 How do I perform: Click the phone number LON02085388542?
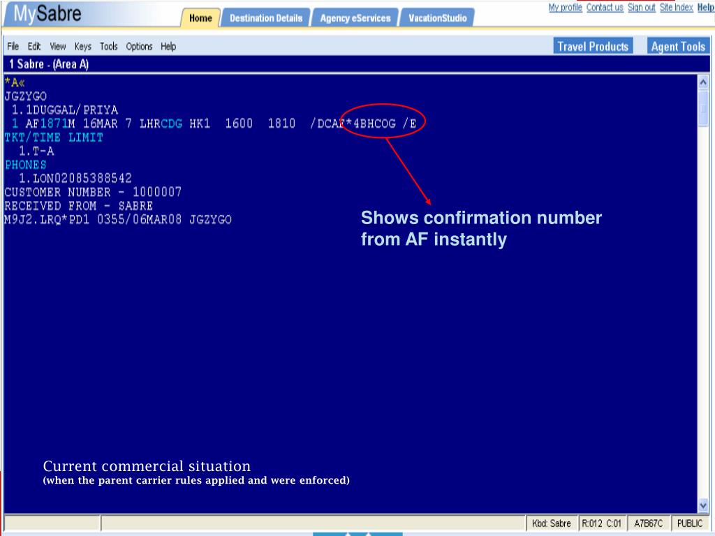(82, 178)
